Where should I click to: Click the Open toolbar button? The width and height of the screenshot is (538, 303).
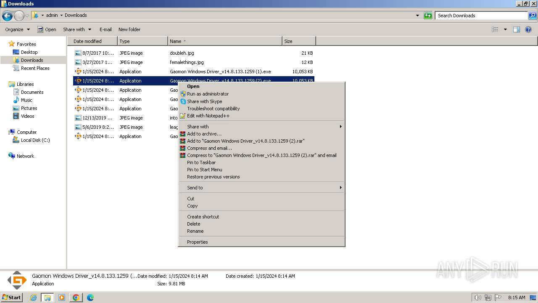point(47,29)
